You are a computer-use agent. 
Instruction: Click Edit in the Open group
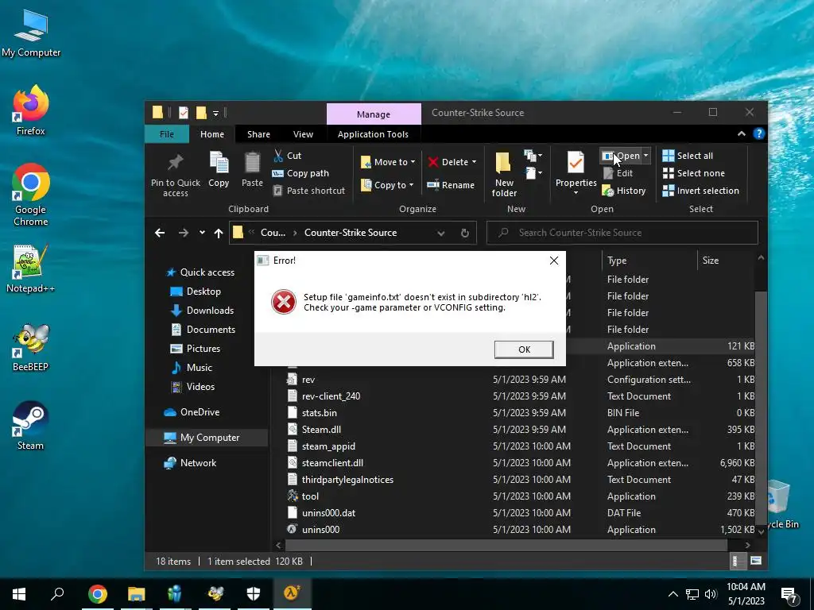click(618, 173)
